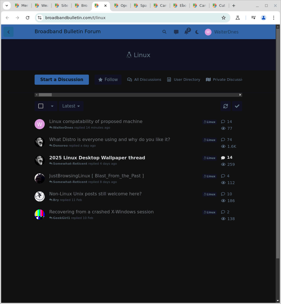Click Linux tag on 'JustBrowsingLinux' row
Image resolution: width=281 pixels, height=304 pixels.
pyautogui.click(x=210, y=176)
